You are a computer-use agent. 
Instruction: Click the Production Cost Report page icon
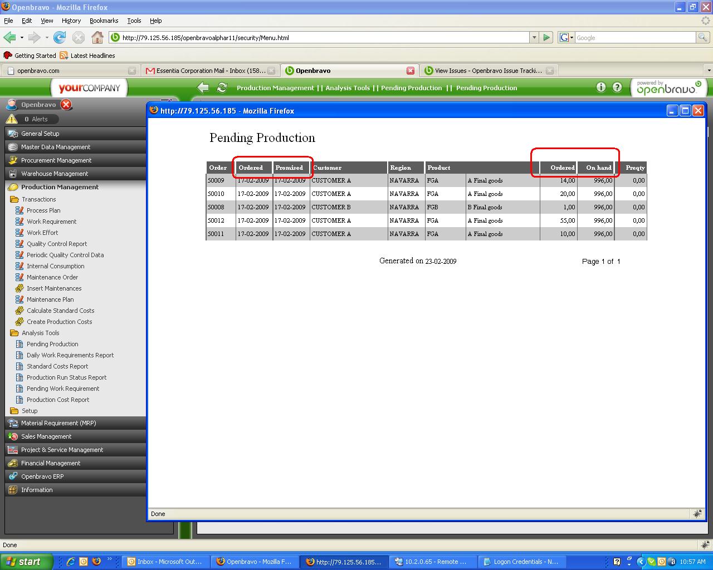(x=19, y=400)
